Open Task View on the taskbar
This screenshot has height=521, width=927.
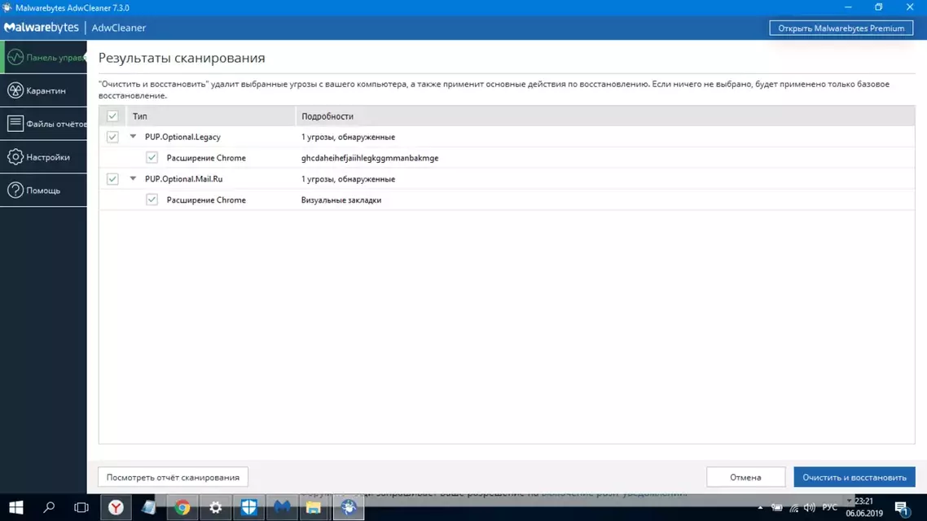click(81, 507)
